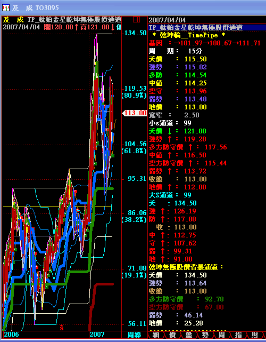Click the date 2007/04/04 atop the right panel
The height and width of the screenshot is (342, 266).
[x=167, y=20]
